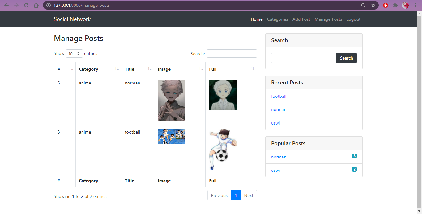
Task: Click the browser home icon
Action: pyautogui.click(x=36, y=5)
